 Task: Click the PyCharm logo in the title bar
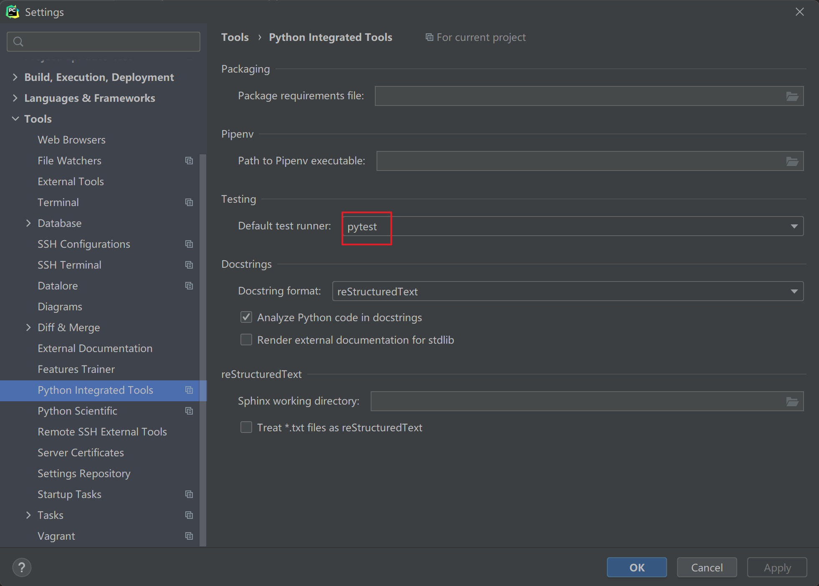(x=13, y=12)
